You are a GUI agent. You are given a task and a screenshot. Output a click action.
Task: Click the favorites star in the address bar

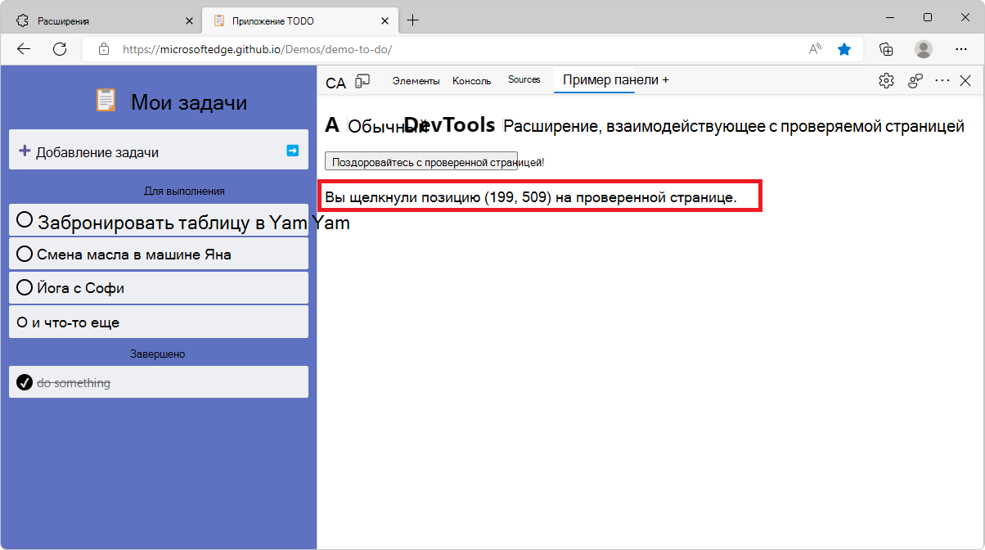tap(843, 49)
